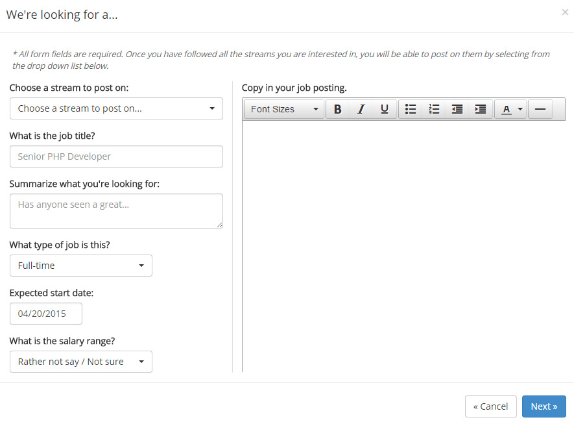This screenshot has width=574, height=424.
Task: Click the expected start date field
Action: (x=46, y=314)
